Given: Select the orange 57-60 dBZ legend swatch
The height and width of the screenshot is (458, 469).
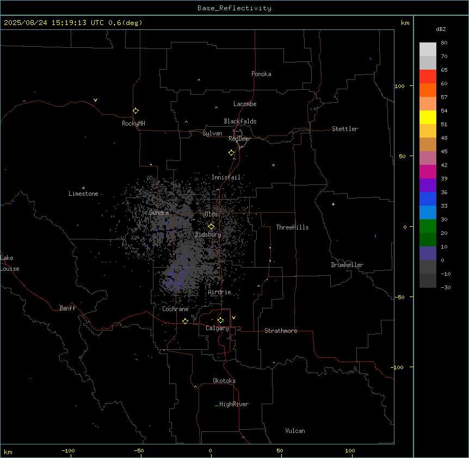Looking at the screenshot, I should coord(428,90).
